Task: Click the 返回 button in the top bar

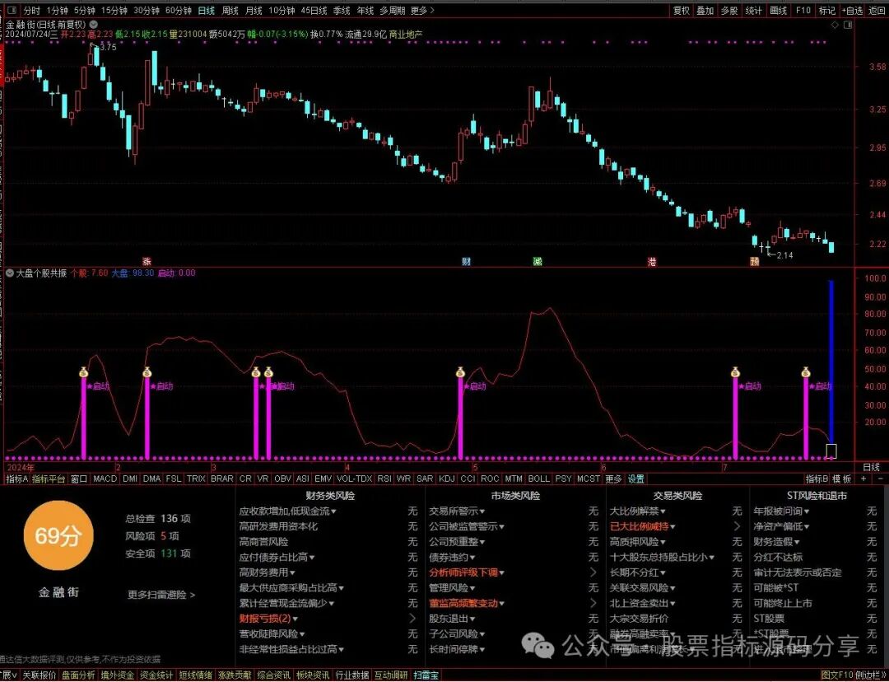Action: (x=877, y=10)
